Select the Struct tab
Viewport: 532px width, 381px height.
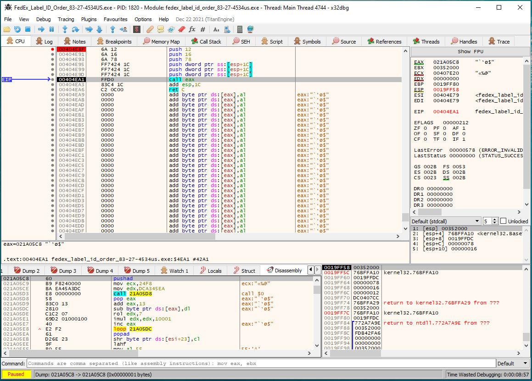click(244, 271)
